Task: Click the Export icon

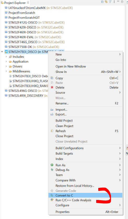Action: 52,114
